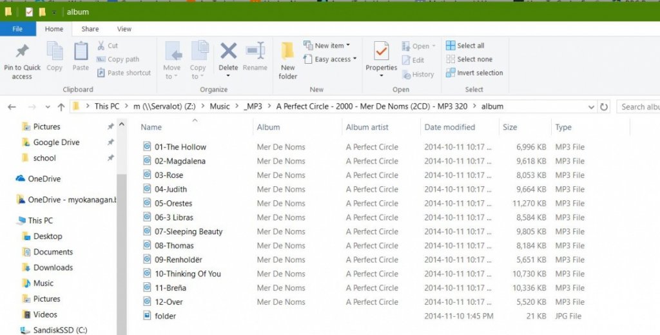Image resolution: width=660 pixels, height=335 pixels.
Task: Select the school quick access folder
Action: (x=39, y=158)
